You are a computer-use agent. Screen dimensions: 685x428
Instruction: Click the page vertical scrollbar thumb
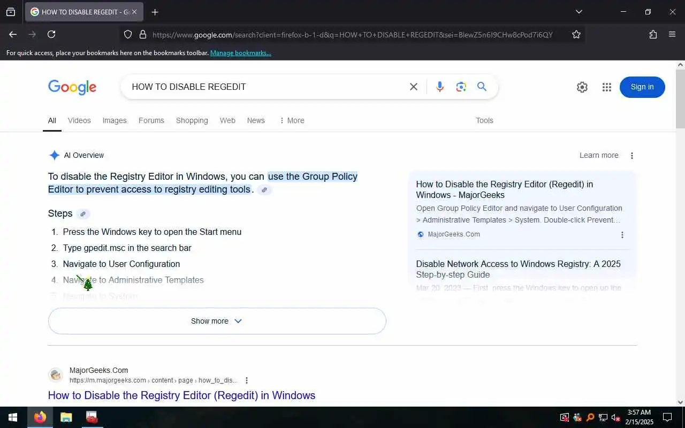[x=680, y=99]
